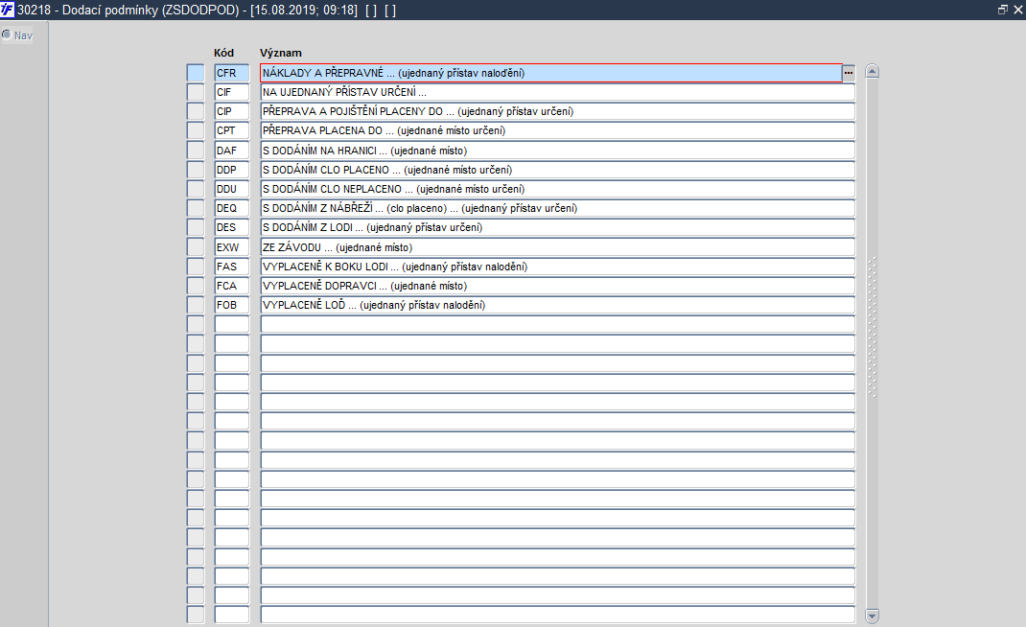This screenshot has height=627, width=1026.
Task: Select the row marker for CIF
Action: pyautogui.click(x=196, y=92)
